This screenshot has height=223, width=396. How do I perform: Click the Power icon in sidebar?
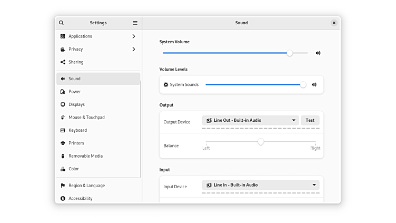[63, 92]
